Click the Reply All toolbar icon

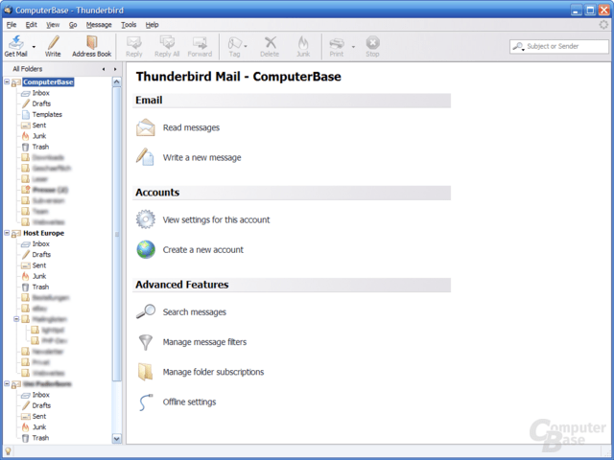(x=167, y=42)
